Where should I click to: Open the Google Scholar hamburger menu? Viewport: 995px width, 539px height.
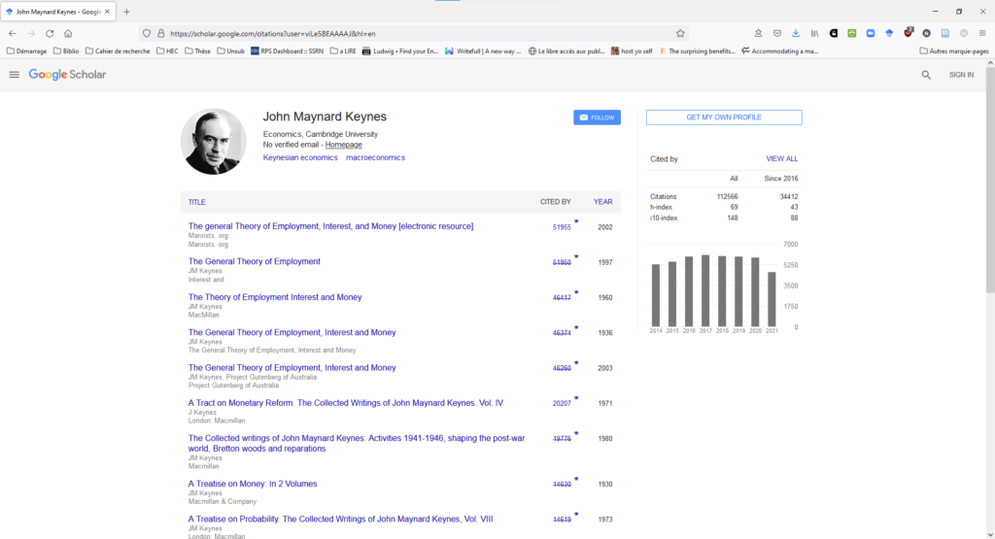(x=14, y=75)
